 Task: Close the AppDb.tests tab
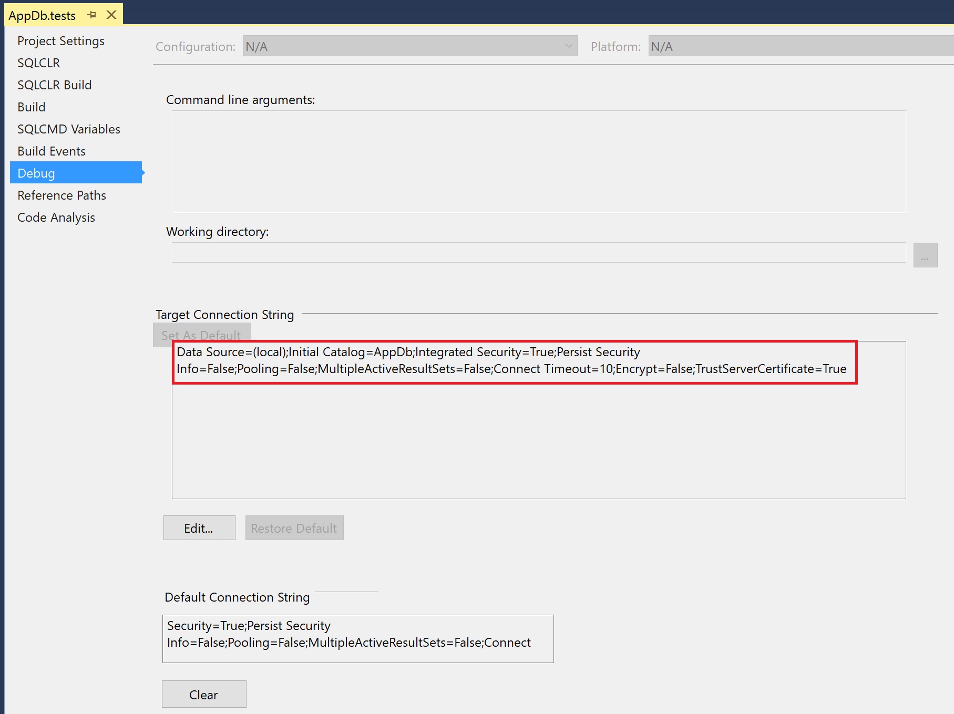[111, 15]
